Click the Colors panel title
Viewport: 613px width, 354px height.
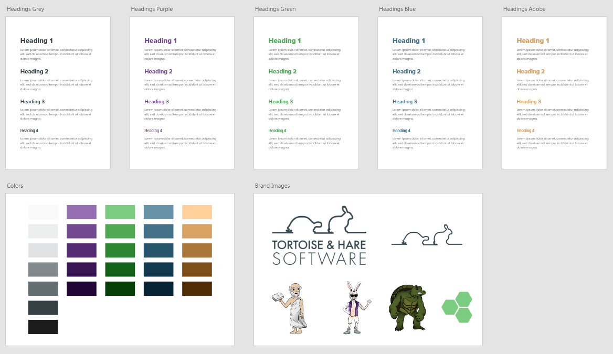15,186
